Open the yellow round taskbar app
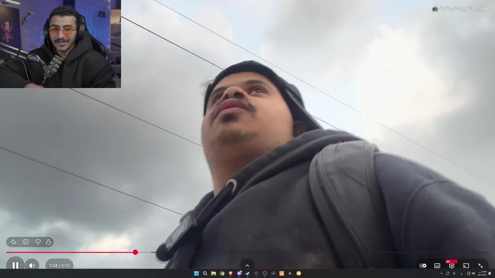This screenshot has height=278, width=495. pyautogui.click(x=299, y=273)
